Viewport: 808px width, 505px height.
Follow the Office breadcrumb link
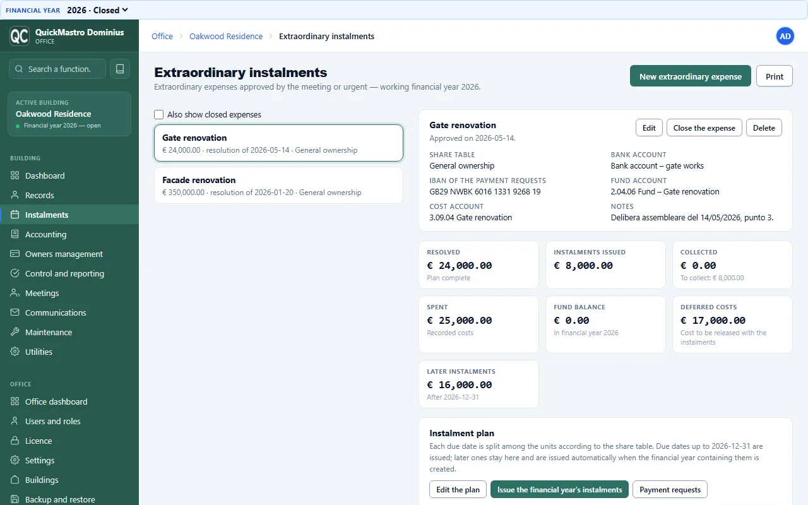(x=162, y=36)
